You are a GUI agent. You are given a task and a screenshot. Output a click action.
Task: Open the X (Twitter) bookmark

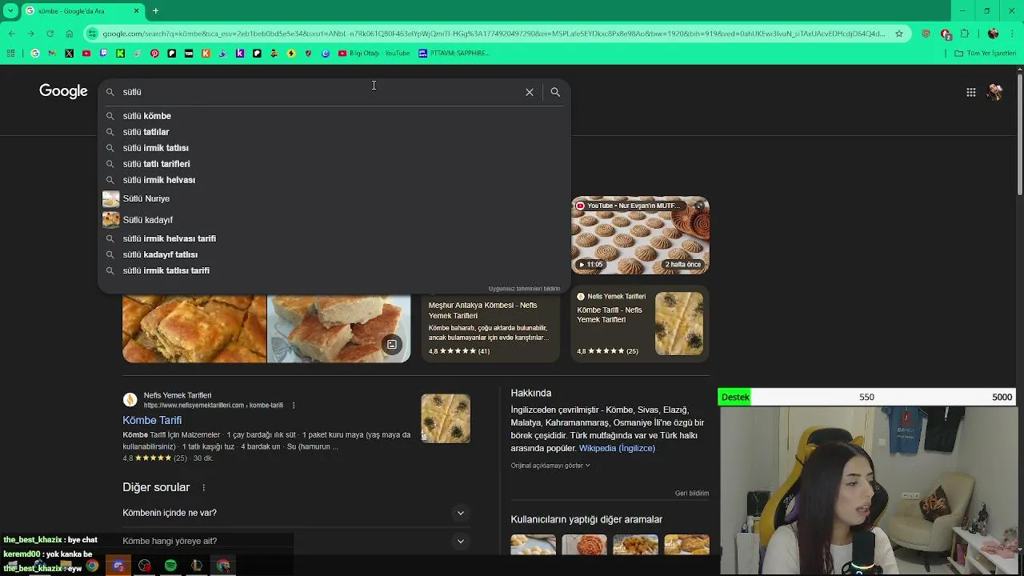click(69, 54)
